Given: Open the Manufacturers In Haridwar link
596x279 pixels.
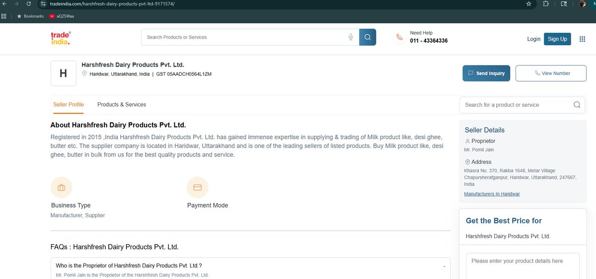Looking at the screenshot, I should click(492, 194).
